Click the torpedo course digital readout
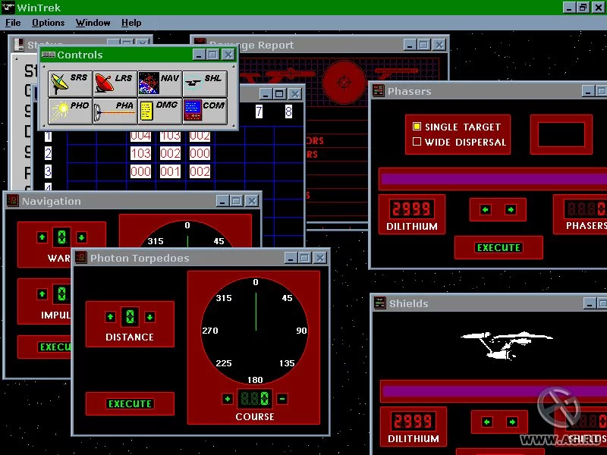The image size is (607, 455). tap(254, 399)
